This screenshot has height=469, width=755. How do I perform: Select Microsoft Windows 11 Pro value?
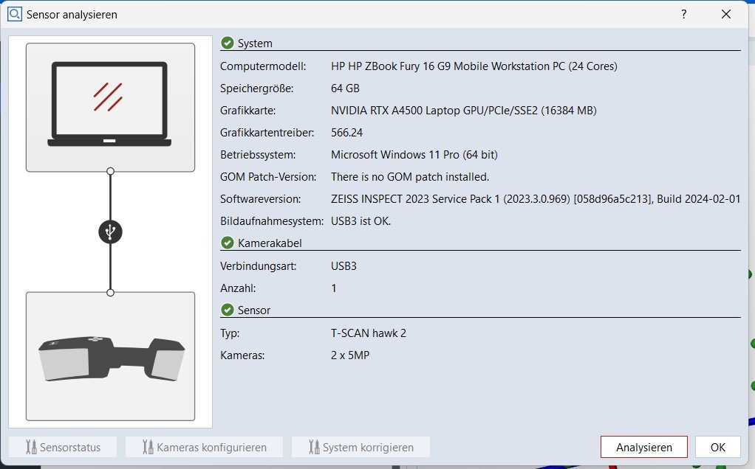(414, 155)
